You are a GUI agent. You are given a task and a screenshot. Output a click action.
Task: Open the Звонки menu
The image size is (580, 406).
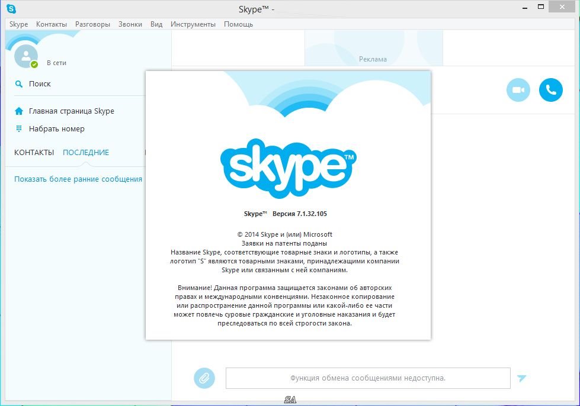coord(130,24)
